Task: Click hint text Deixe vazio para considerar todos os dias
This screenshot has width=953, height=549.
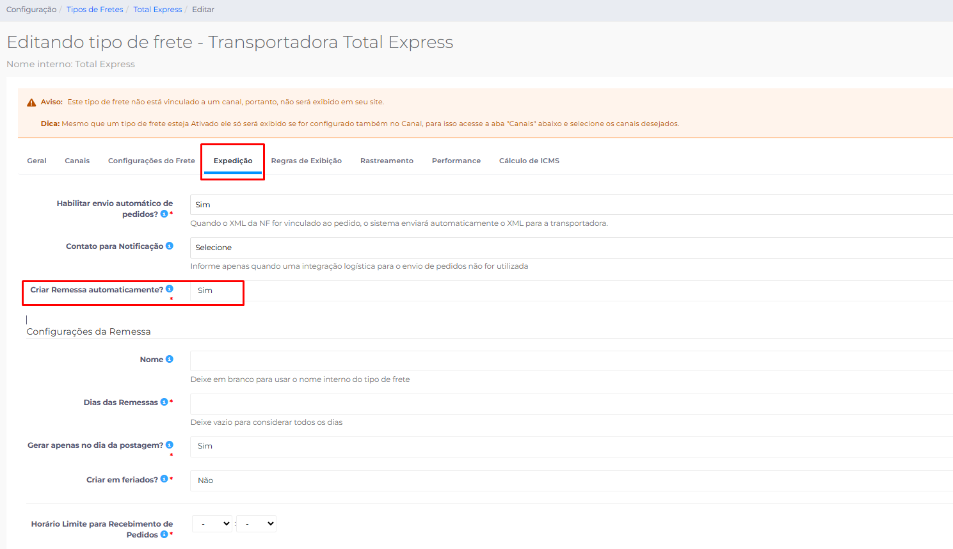Action: (x=266, y=422)
